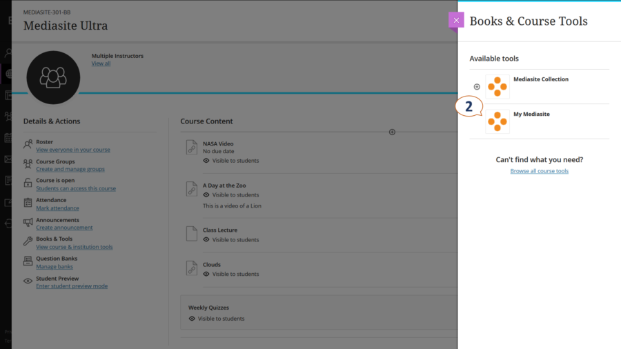Click the open course lock icon

[28, 183]
